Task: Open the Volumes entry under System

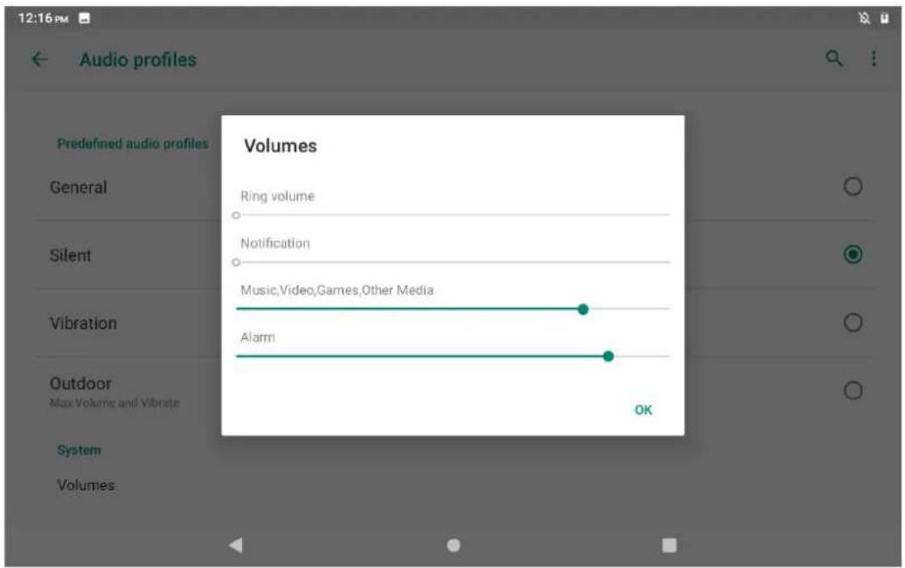Action: point(85,484)
